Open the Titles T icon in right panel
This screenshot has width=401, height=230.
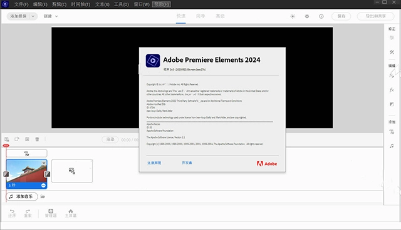392,132
